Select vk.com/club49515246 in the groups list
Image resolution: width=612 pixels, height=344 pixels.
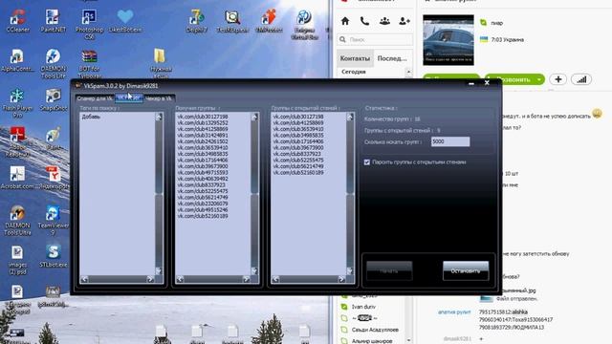pyautogui.click(x=203, y=210)
